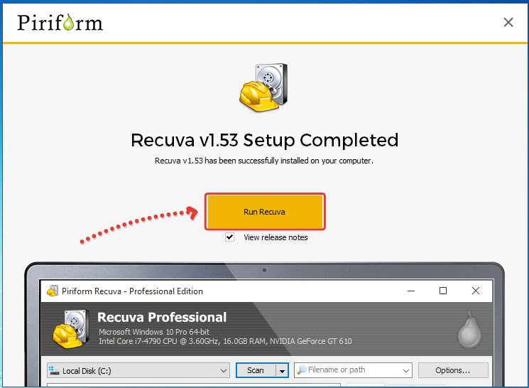Maximize the Piriform Recuva preview window
The width and height of the screenshot is (529, 388).
click(443, 291)
